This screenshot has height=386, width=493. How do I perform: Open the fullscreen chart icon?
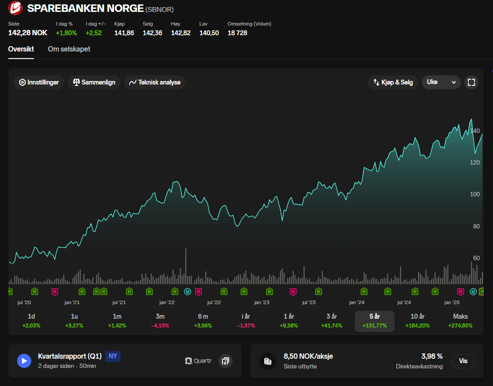[x=471, y=82]
